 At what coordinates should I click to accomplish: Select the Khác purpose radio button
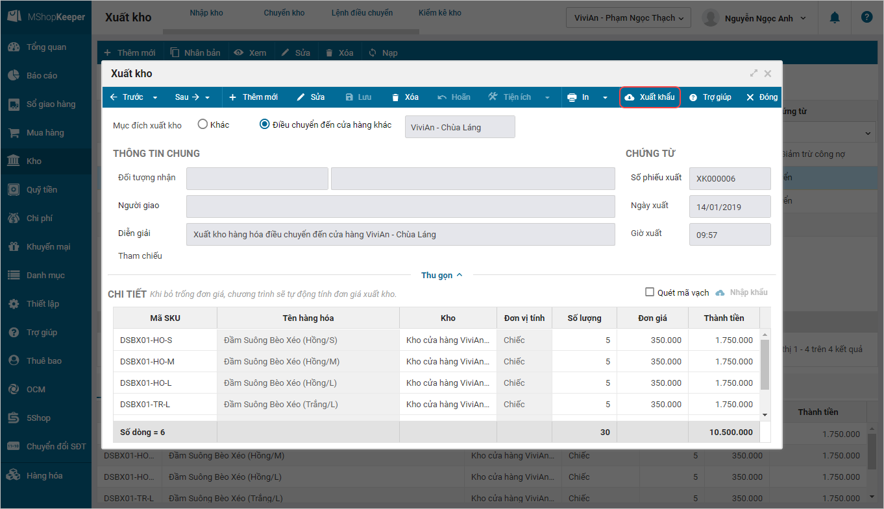[x=203, y=124]
